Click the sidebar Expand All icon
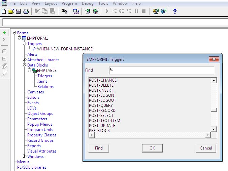Screen dimensions: 228x171 coord(4,66)
